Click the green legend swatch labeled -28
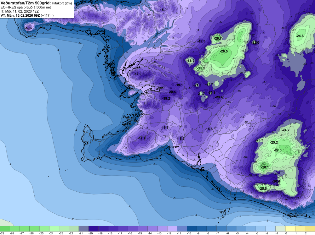Screen dimensions: 315x235 point(15,229)
